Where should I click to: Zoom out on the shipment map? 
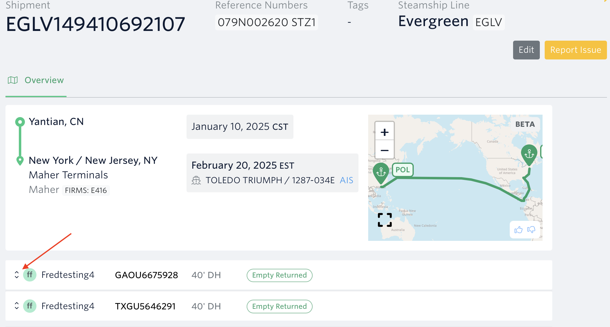[x=384, y=150]
